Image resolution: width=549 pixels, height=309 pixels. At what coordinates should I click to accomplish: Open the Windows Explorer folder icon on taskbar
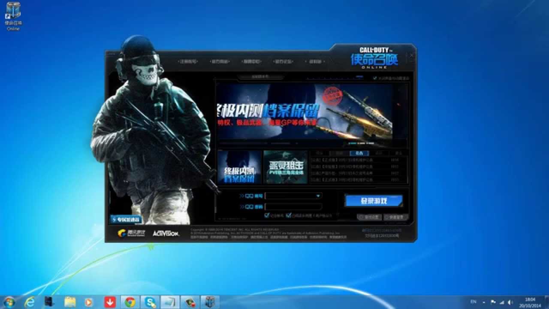70,302
